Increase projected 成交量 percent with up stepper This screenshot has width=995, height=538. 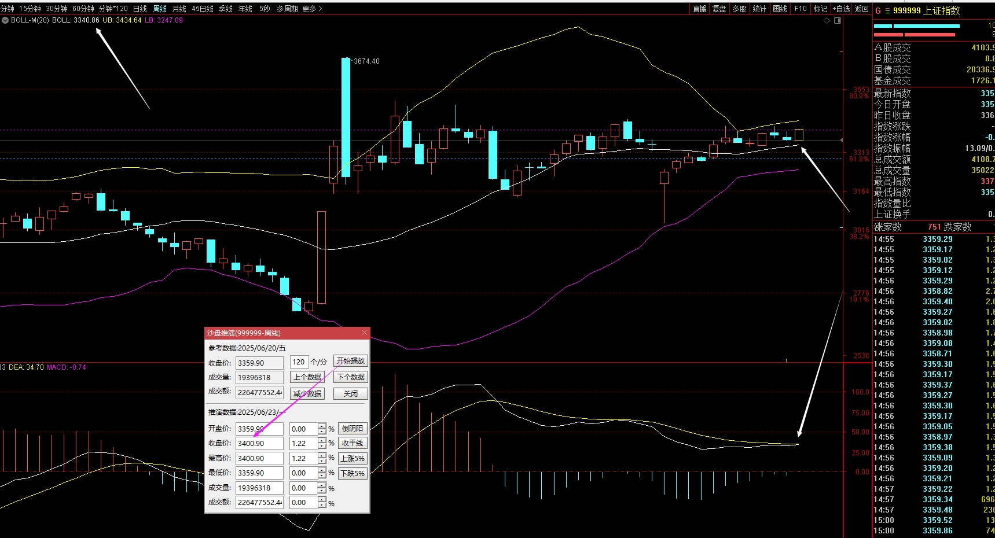point(322,485)
